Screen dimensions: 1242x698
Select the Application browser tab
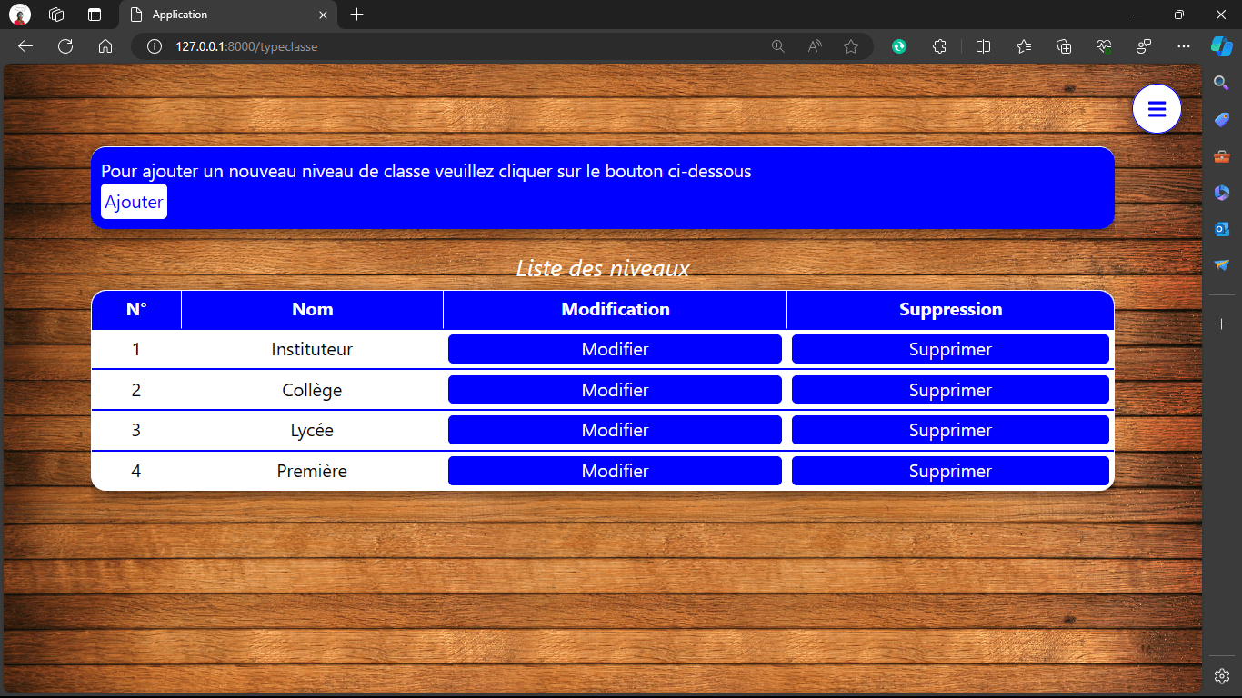coord(229,15)
